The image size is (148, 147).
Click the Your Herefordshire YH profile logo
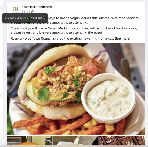(15, 9)
